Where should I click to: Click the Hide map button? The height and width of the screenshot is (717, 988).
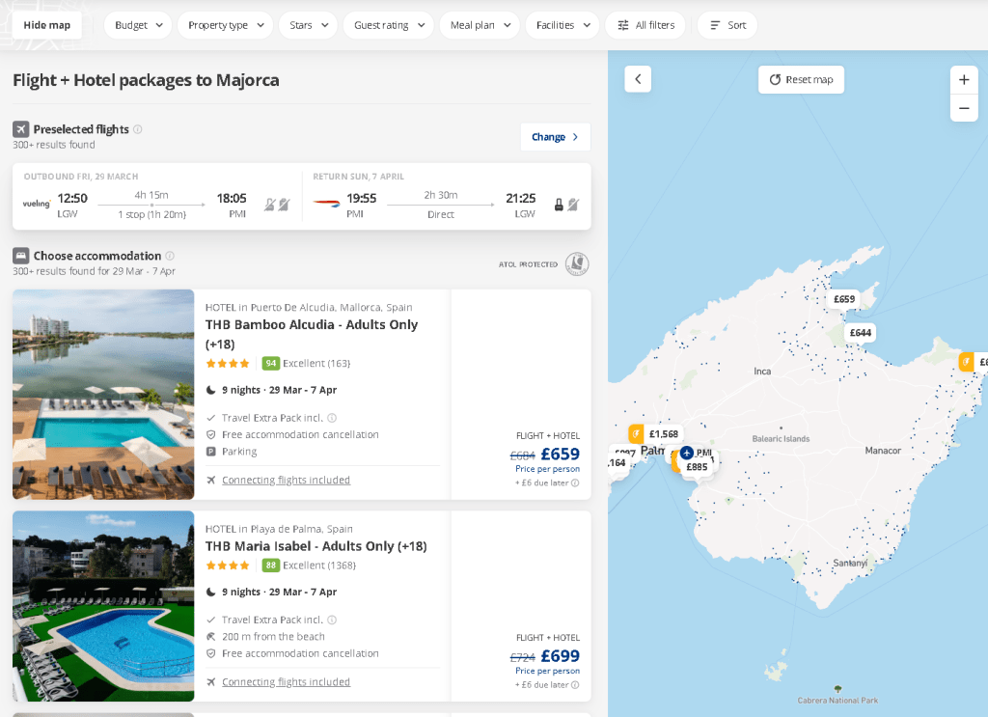[46, 25]
